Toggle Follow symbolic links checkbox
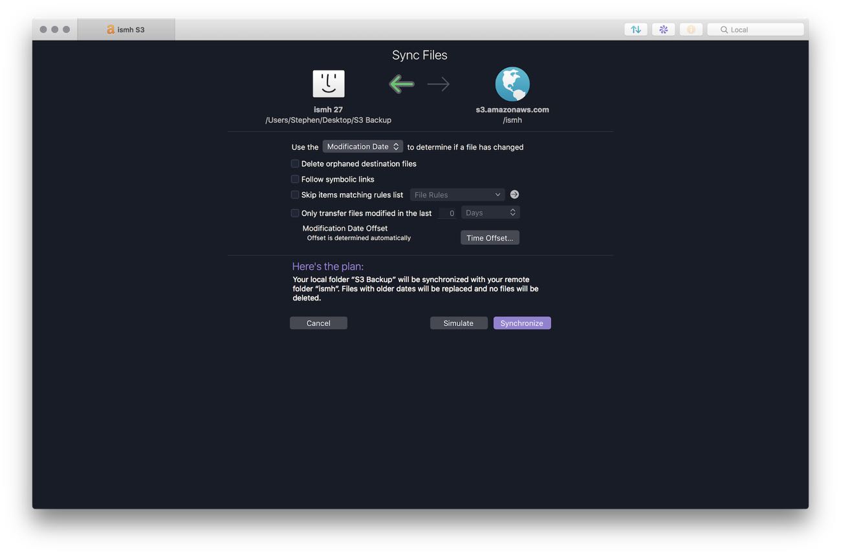Image resolution: width=841 pixels, height=555 pixels. [x=295, y=179]
